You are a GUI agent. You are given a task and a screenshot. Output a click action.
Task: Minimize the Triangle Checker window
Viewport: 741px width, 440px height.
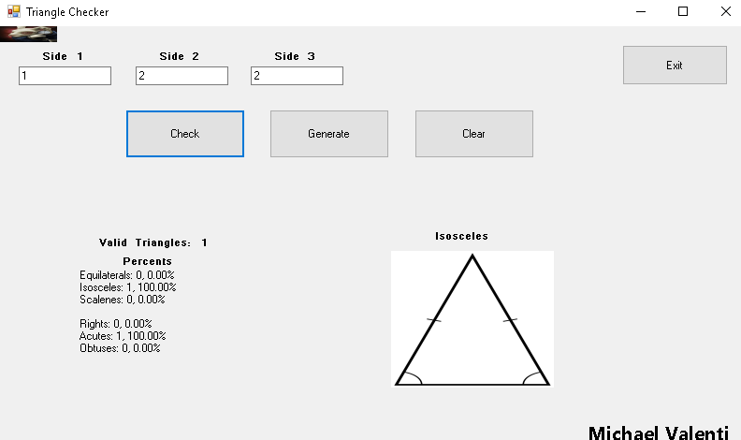[641, 12]
